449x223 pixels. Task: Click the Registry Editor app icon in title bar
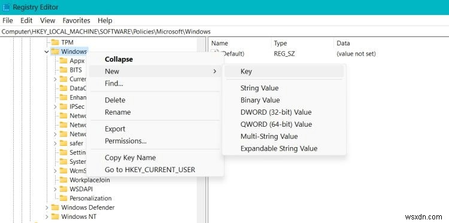(6, 7)
